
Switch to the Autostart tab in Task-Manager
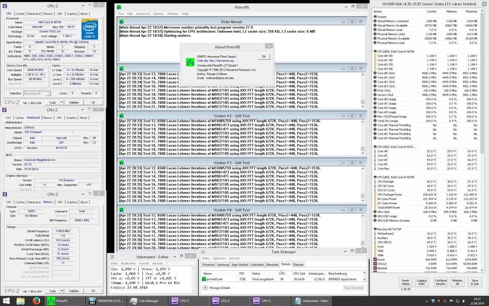click(x=257, y=265)
